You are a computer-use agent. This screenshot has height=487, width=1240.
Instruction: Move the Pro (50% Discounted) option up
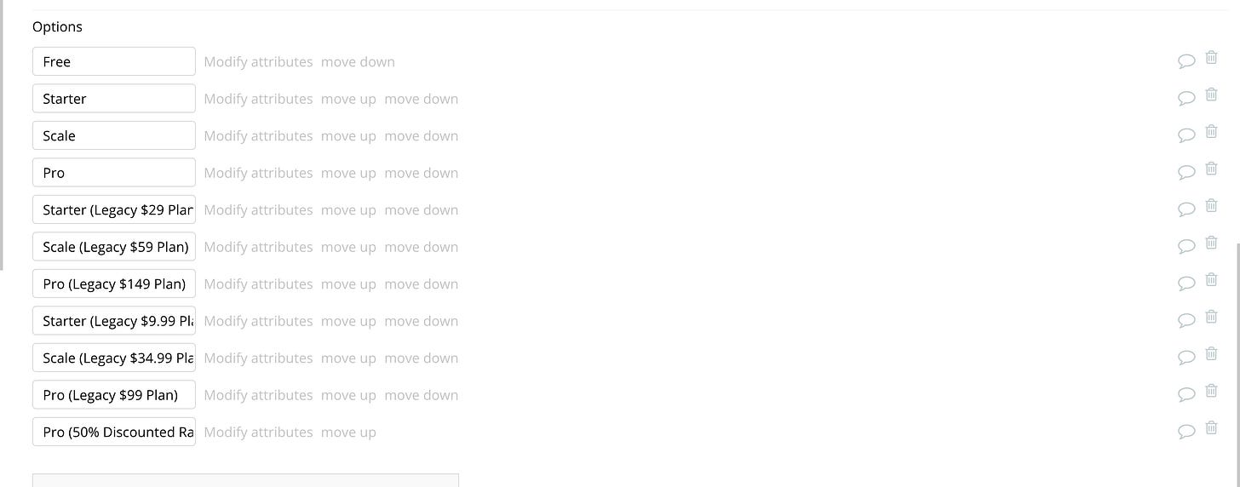click(348, 432)
